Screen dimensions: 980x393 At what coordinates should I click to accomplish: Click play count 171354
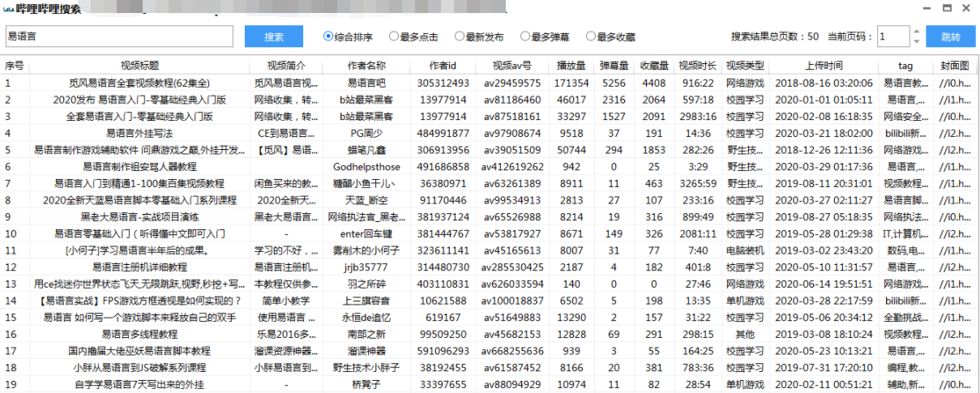tap(571, 83)
